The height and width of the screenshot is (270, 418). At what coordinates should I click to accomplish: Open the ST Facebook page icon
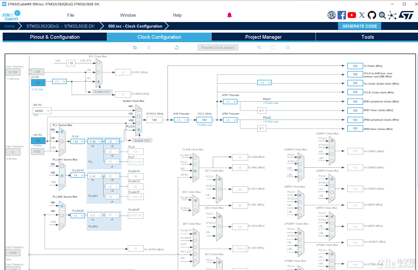click(x=342, y=15)
